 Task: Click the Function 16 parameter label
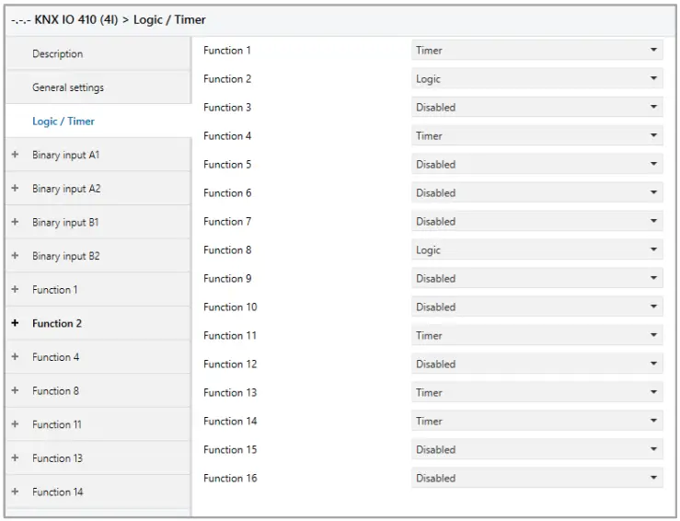click(230, 478)
